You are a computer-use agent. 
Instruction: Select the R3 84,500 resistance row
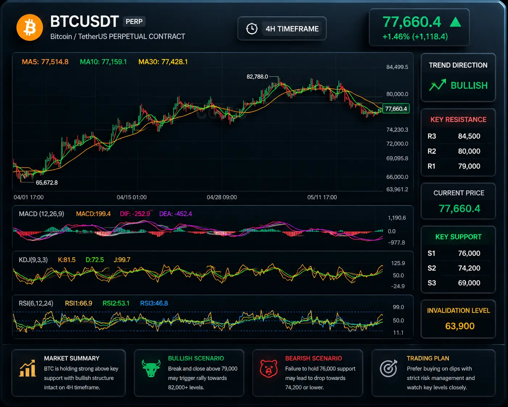pos(458,136)
